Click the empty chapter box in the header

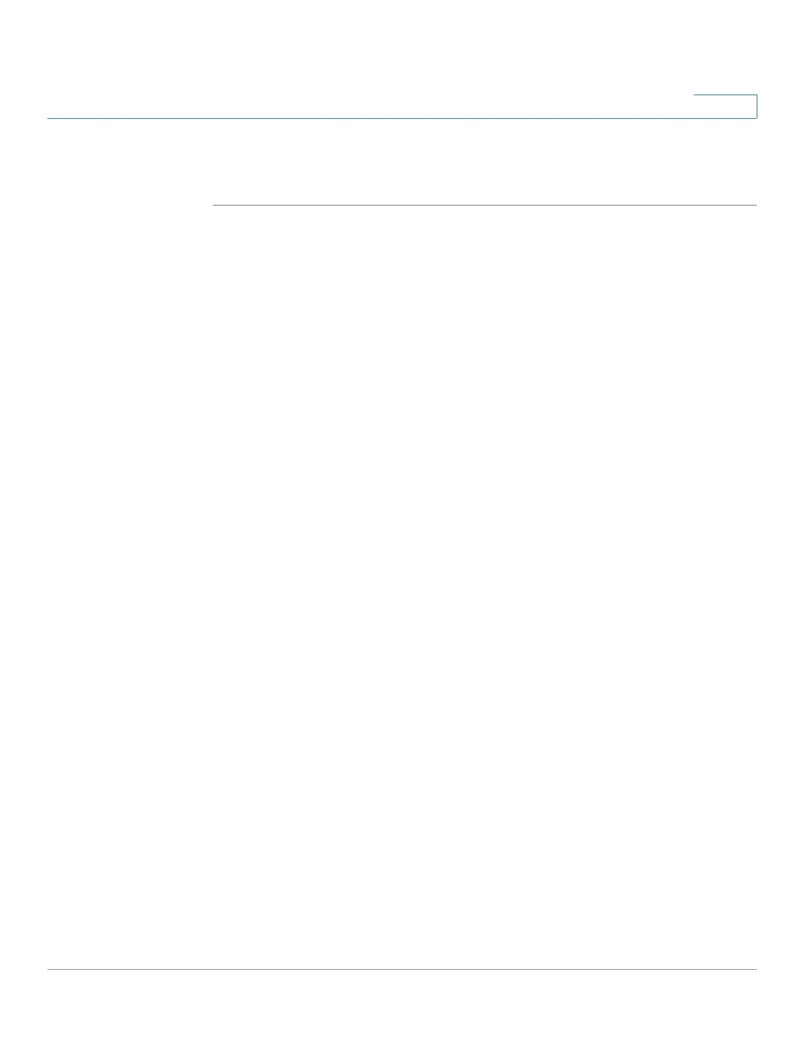click(725, 106)
